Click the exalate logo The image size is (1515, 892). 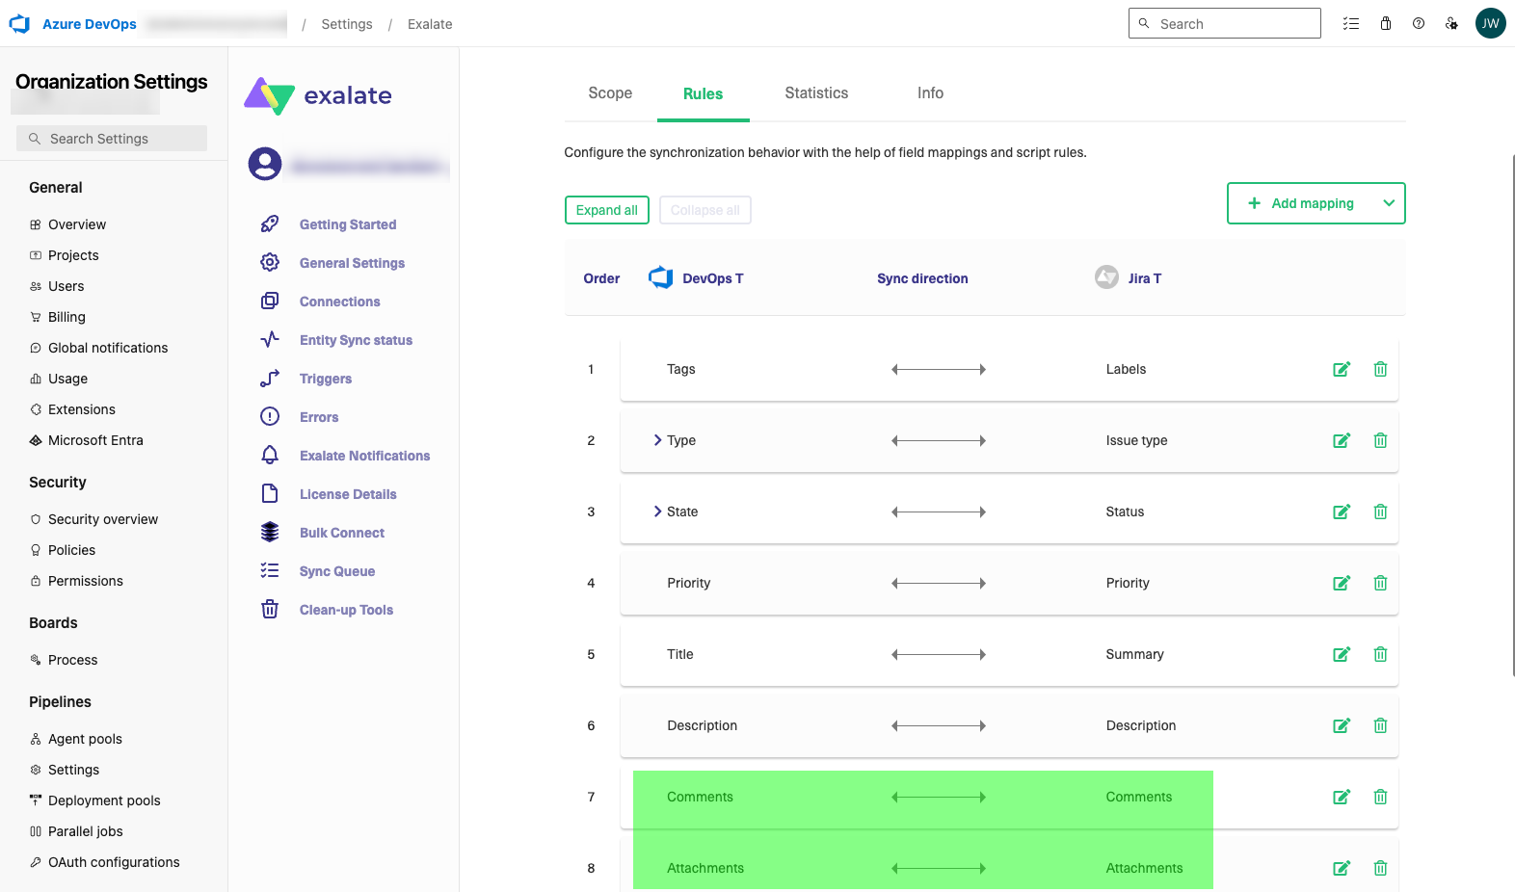(x=318, y=95)
